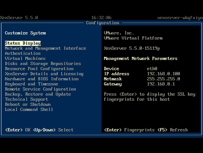Click the xenserver hostname in header
This screenshot has height=153, width=203.
coord(180,18)
